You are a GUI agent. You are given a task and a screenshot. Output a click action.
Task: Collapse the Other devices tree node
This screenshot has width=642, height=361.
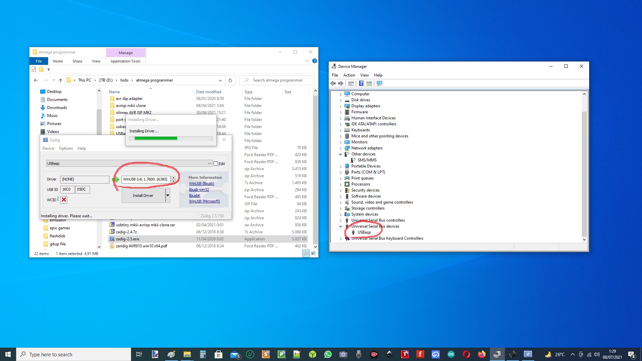(340, 154)
